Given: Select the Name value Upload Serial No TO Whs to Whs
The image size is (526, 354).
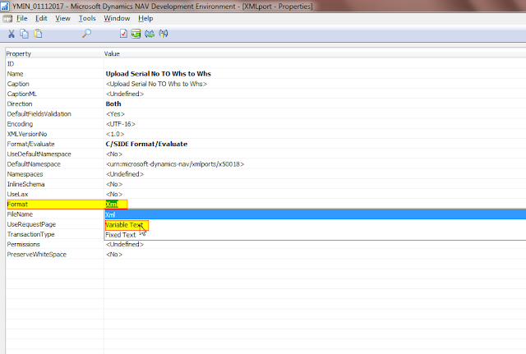Looking at the screenshot, I should [x=159, y=74].
